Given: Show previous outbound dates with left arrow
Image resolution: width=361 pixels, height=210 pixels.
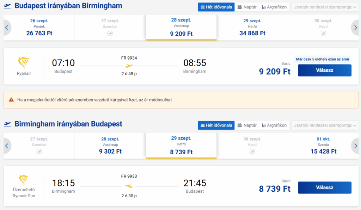Looking at the screenshot, I should (7, 27).
